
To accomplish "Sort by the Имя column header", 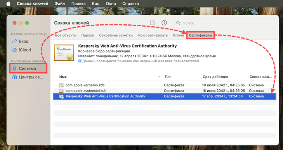I will [63, 77].
